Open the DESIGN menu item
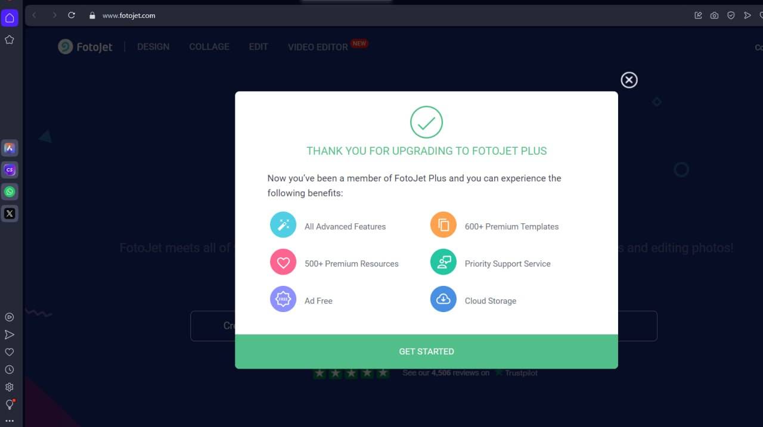763x427 pixels. [x=153, y=46]
